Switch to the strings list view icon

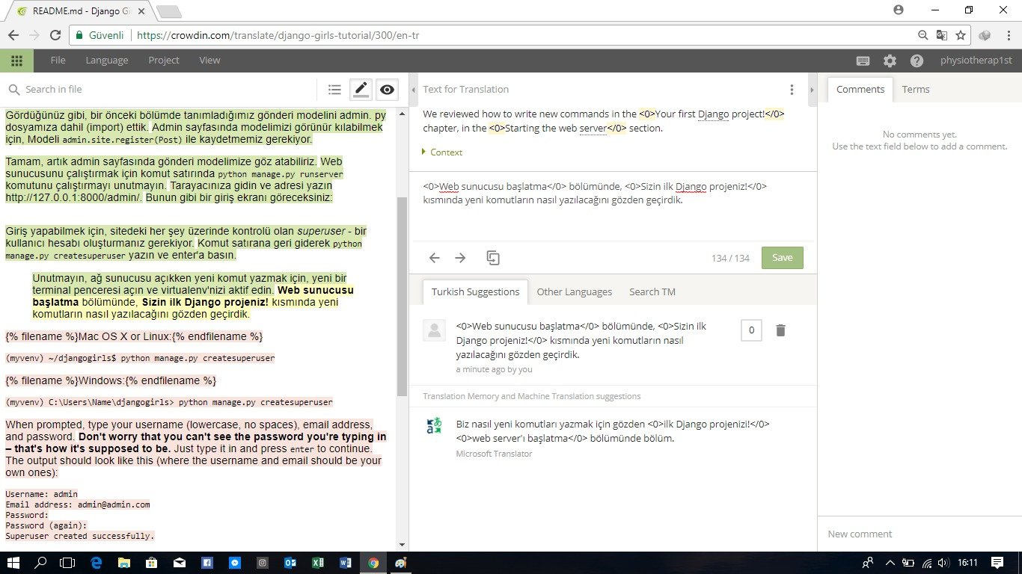click(334, 90)
